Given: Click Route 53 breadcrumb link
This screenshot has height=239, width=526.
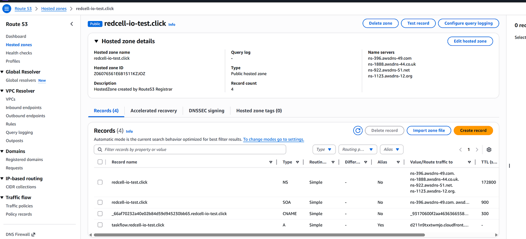Looking at the screenshot, I should [23, 9].
